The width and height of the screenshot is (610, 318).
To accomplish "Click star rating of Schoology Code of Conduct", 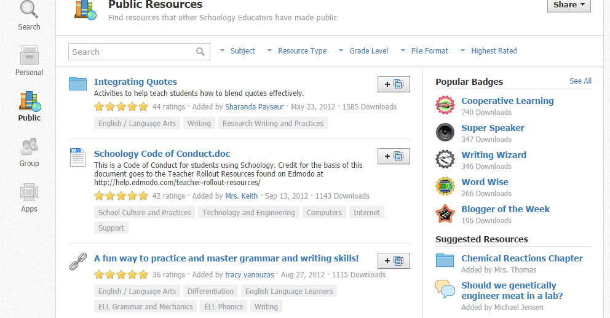I will coord(121,196).
